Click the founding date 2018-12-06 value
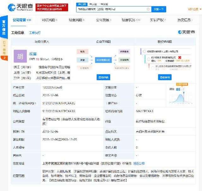Image resolution: width=202 pixels, height=191 pixels. pyautogui.click(x=50, y=95)
